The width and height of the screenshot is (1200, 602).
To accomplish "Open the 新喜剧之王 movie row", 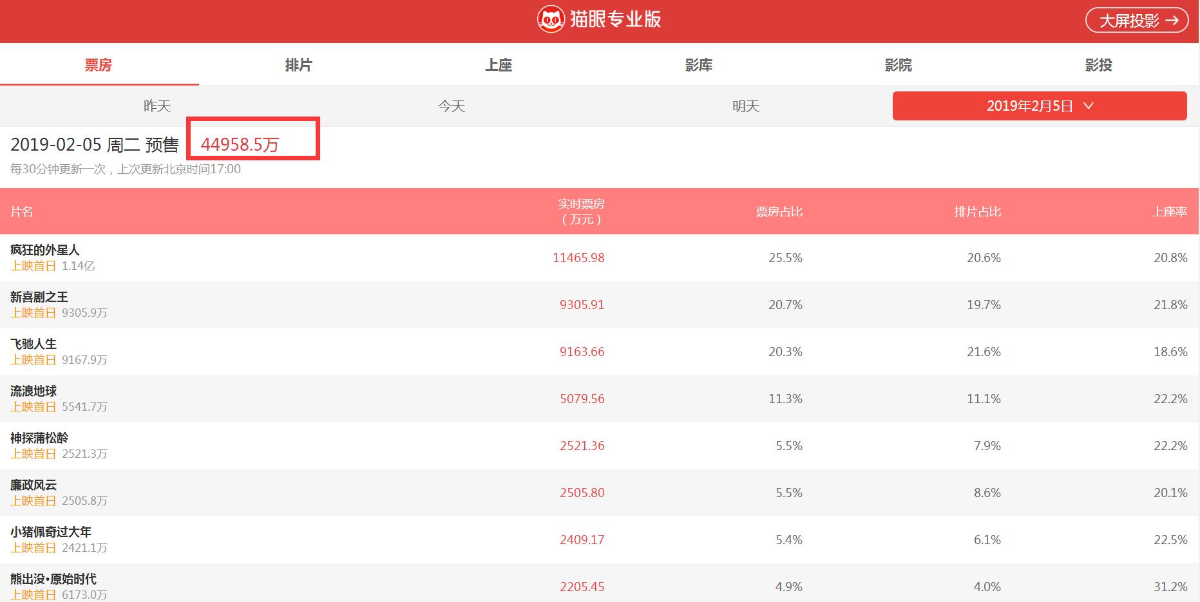I will 39,297.
